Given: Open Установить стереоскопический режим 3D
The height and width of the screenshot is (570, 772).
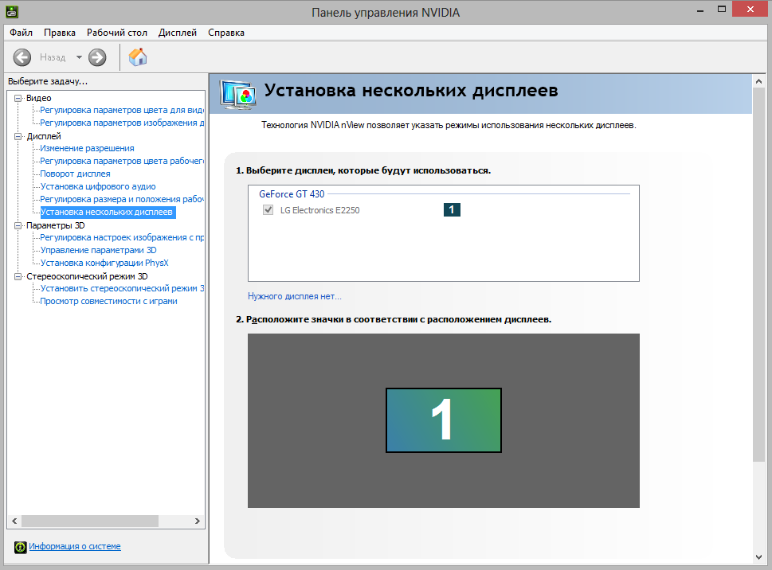Looking at the screenshot, I should click(122, 289).
